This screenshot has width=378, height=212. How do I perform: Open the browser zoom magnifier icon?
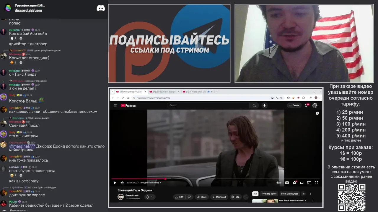[276, 98]
